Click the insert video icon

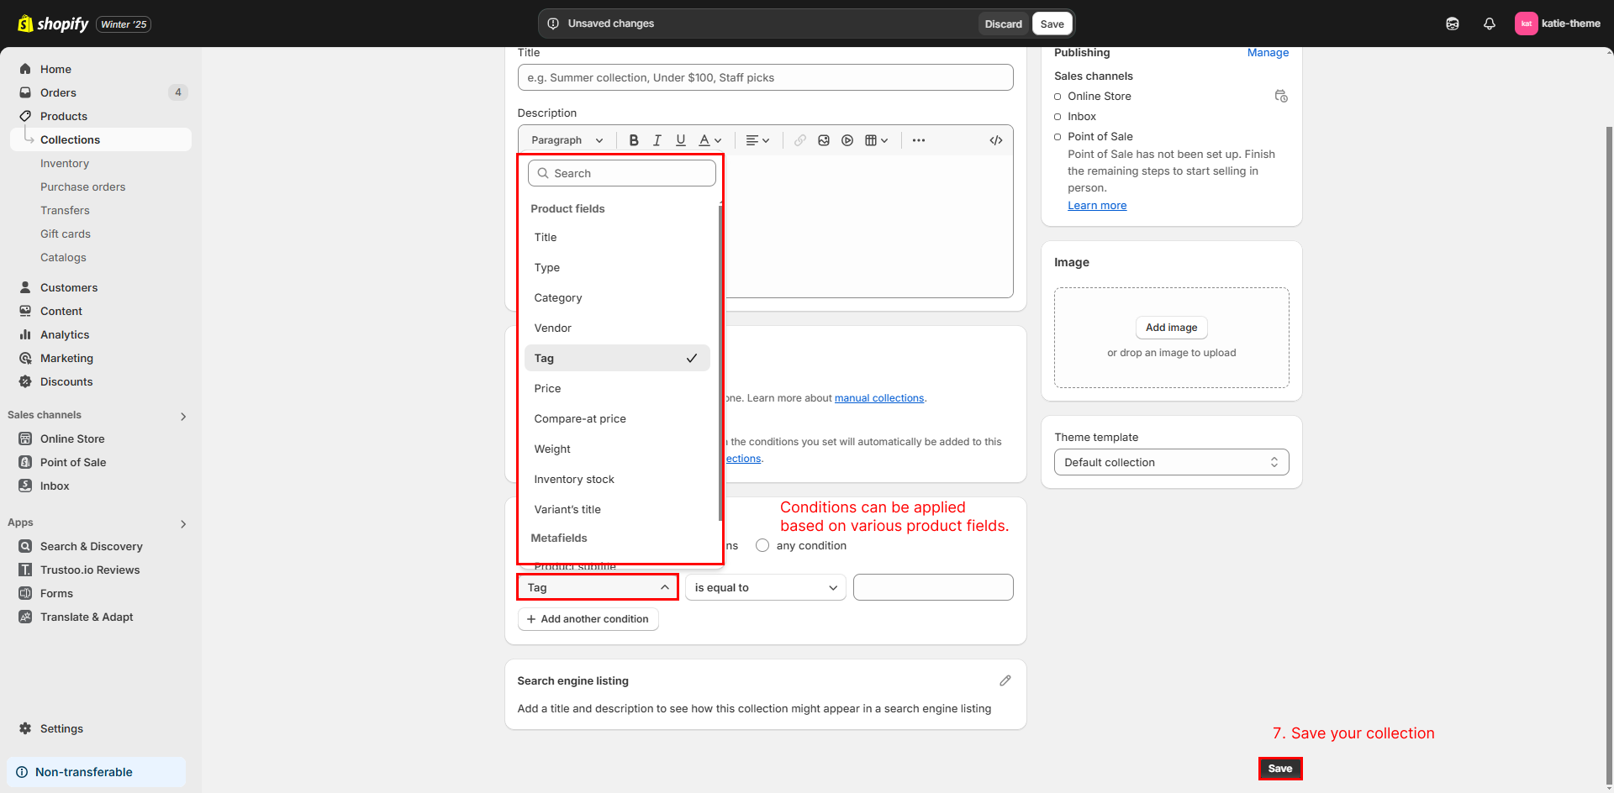(847, 140)
